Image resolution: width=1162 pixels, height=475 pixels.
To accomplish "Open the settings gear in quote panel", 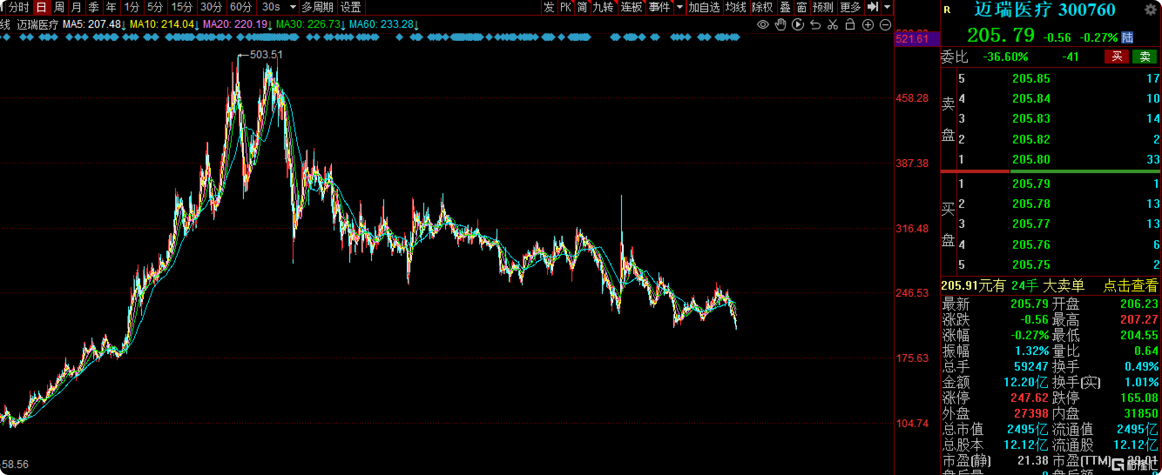I will click(1150, 10).
